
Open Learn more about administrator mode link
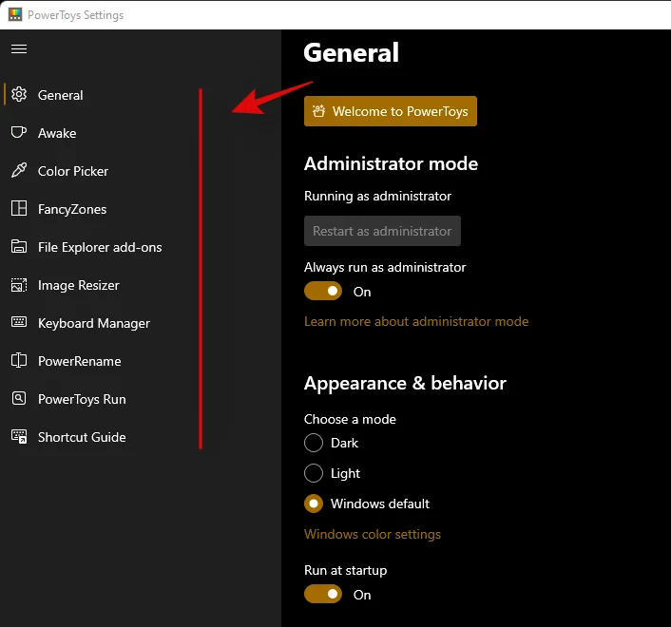[416, 321]
